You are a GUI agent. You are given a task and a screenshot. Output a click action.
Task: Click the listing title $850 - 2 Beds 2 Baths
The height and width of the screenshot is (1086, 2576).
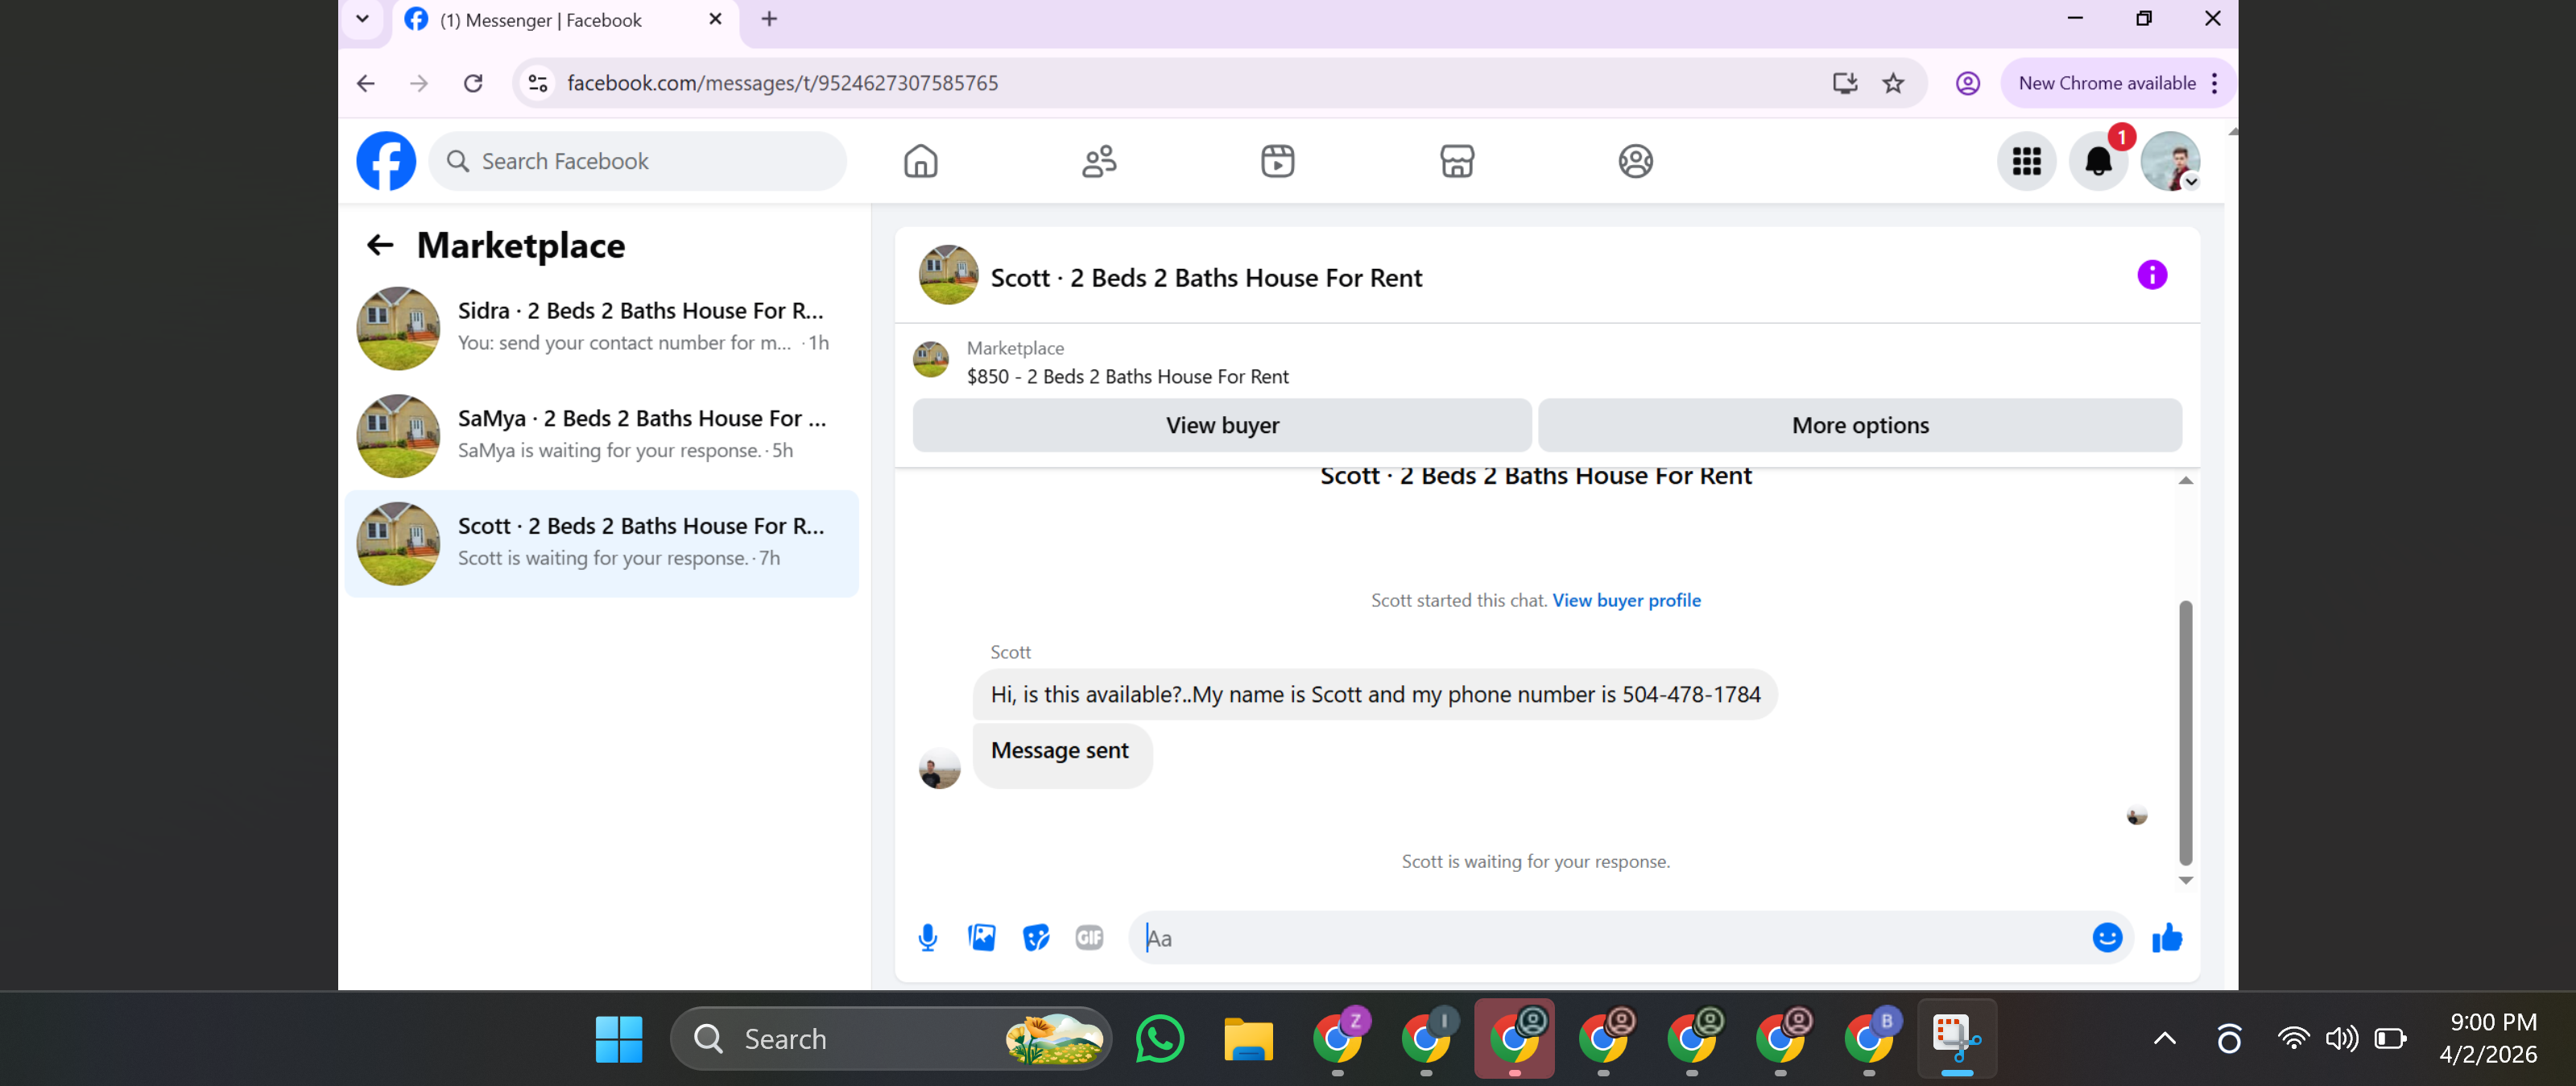(1127, 377)
